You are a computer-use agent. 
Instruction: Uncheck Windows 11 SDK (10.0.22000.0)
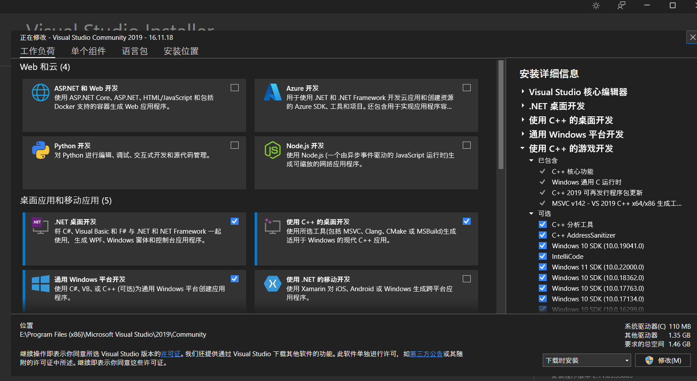pos(543,267)
